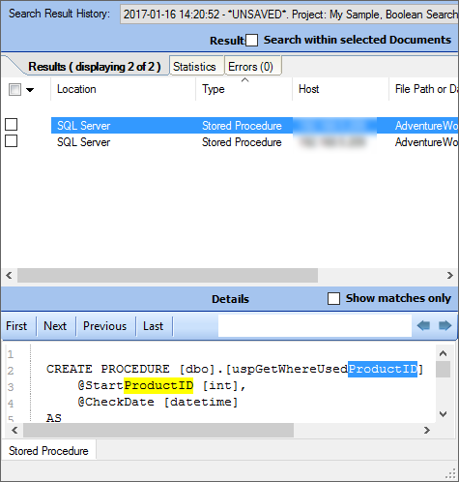459x482 pixels.
Task: Open the Search Result History combo box
Action: (289, 15)
